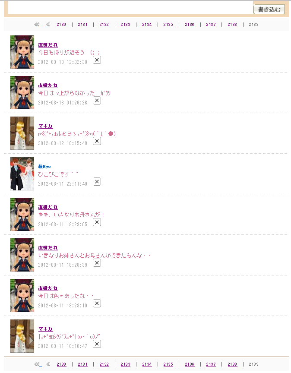View マギカ's avatar thumbnail at the bottom
291x373 pixels.
(22, 336)
